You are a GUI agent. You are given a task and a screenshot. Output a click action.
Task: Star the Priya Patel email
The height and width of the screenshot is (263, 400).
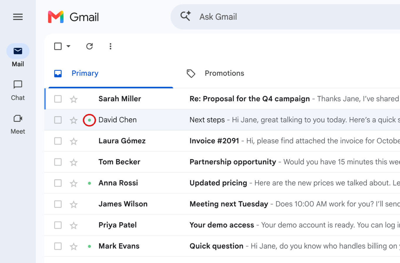point(73,225)
